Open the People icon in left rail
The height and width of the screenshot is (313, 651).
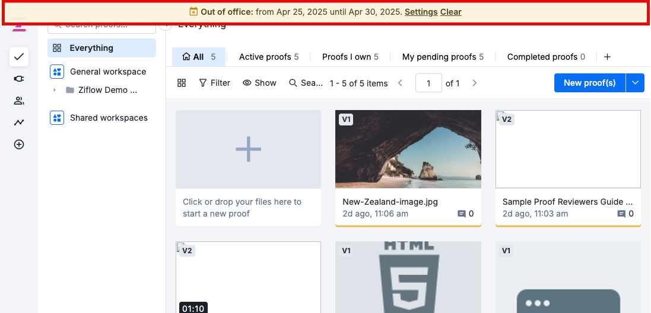(x=19, y=101)
